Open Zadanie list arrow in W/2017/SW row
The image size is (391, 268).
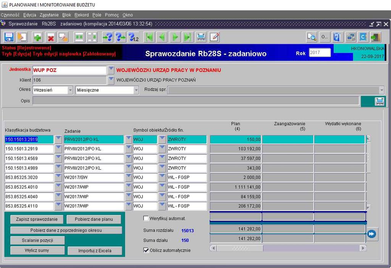(128, 177)
